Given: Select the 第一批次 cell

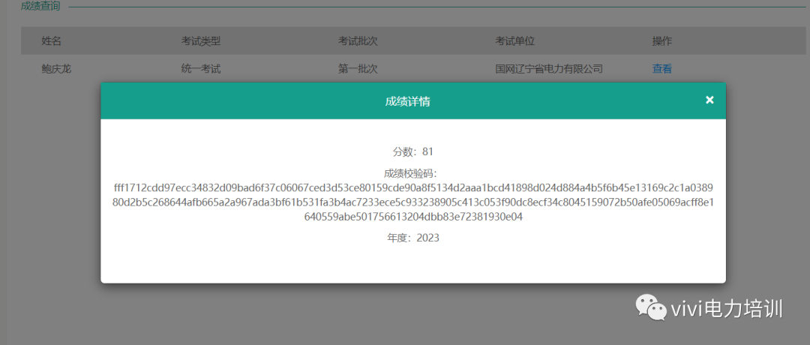Looking at the screenshot, I should [x=357, y=69].
